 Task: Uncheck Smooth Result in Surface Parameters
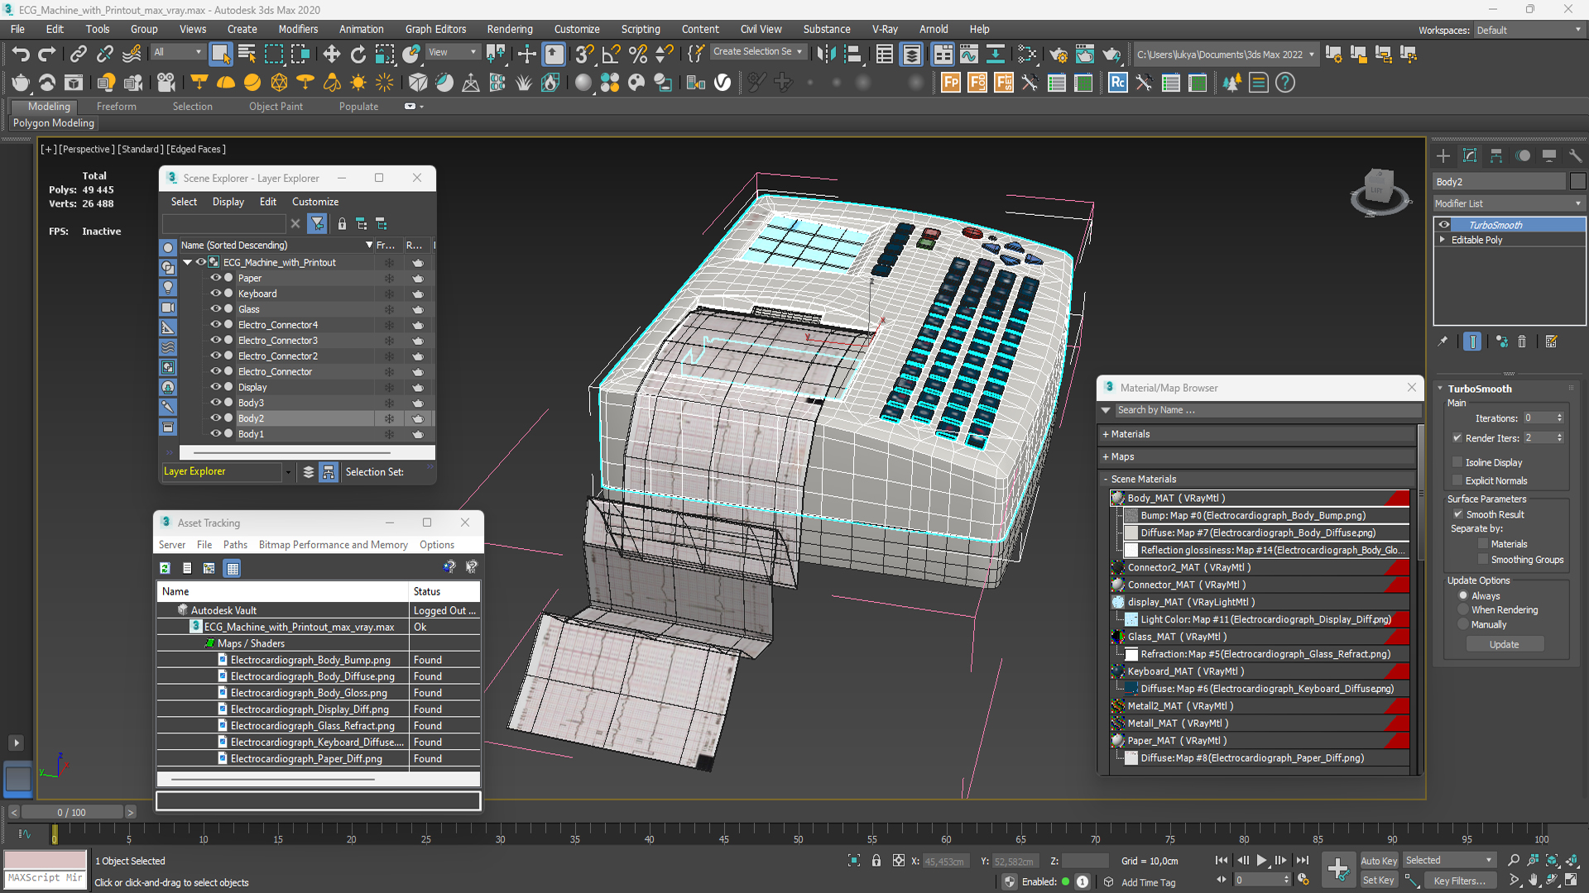1458,514
